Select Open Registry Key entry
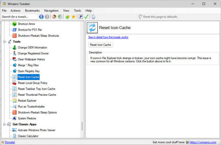 (29, 71)
